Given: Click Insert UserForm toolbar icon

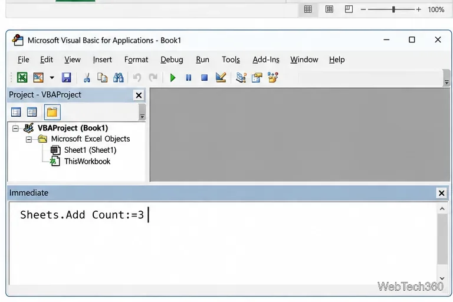Looking at the screenshot, I should click(38, 77).
